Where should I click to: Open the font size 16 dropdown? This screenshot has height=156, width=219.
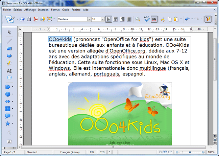[103, 19]
